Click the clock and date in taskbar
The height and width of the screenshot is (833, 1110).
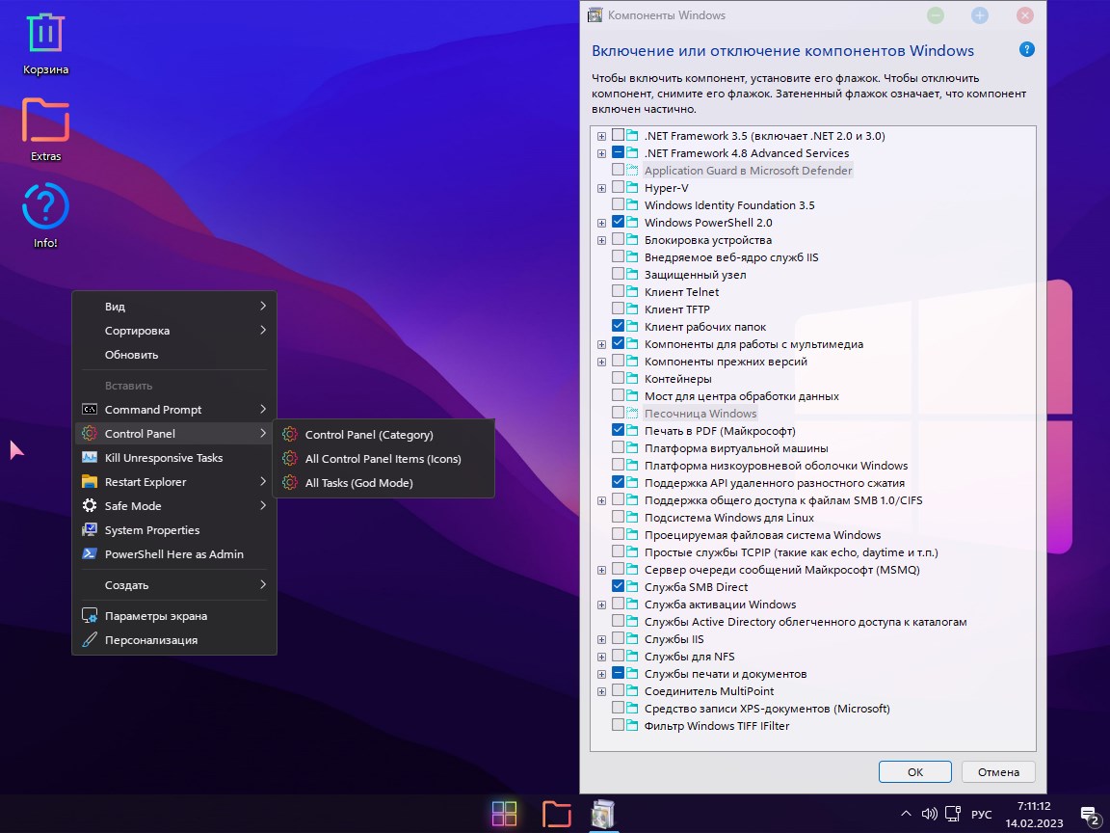(x=1033, y=815)
